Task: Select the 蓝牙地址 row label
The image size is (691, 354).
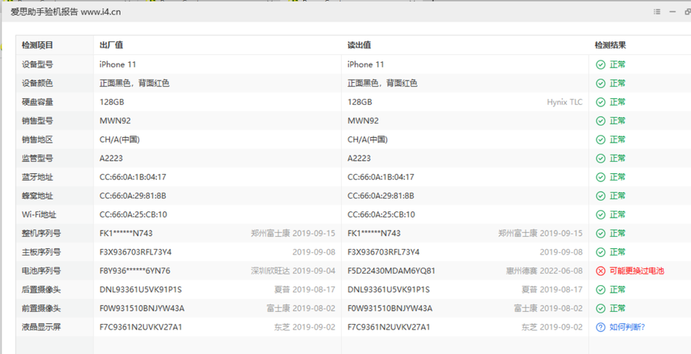Action: (x=38, y=177)
